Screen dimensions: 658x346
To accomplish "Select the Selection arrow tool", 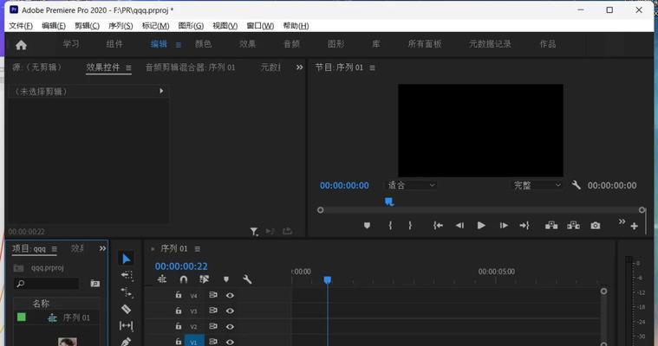I will 126,259.
